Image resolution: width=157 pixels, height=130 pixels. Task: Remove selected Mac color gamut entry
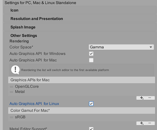click(x=149, y=123)
